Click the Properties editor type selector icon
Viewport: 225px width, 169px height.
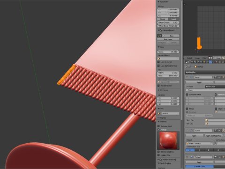187,62
